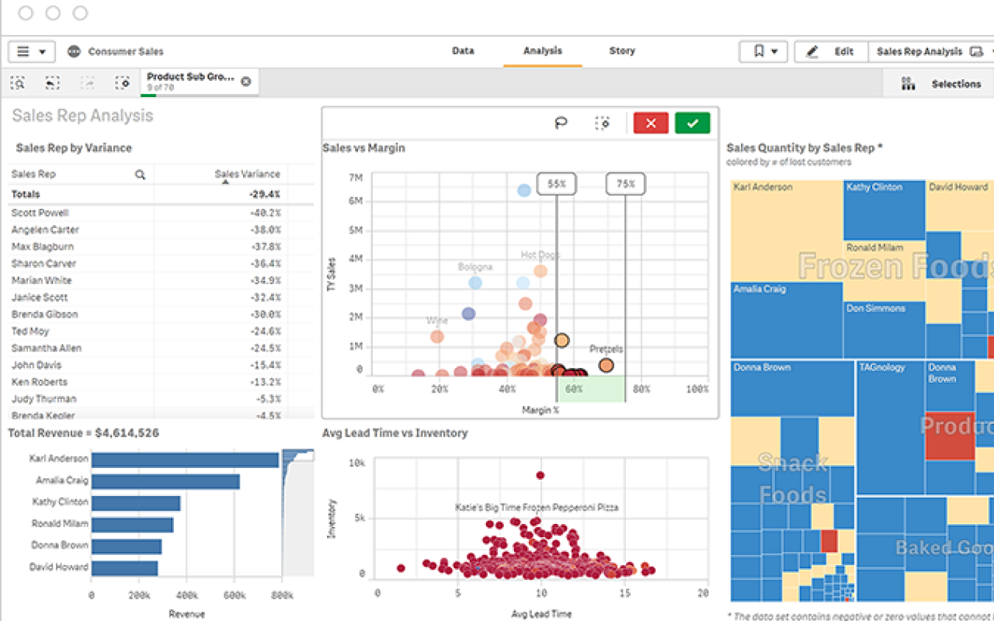Image resolution: width=994 pixels, height=621 pixels.
Task: Open the Data tab
Action: coord(463,50)
